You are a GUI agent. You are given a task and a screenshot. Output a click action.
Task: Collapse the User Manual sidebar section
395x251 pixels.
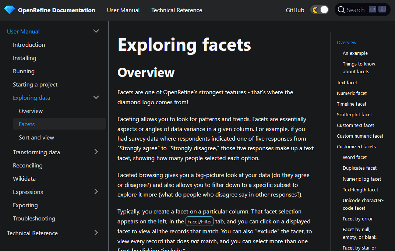96,31
